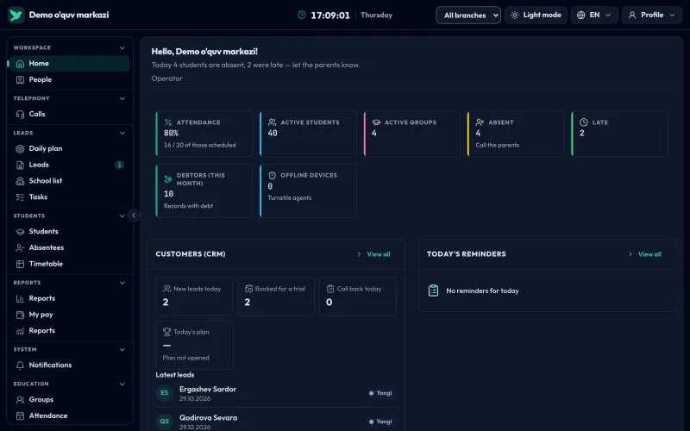Open lead Ergashev Sardor

coord(276,393)
